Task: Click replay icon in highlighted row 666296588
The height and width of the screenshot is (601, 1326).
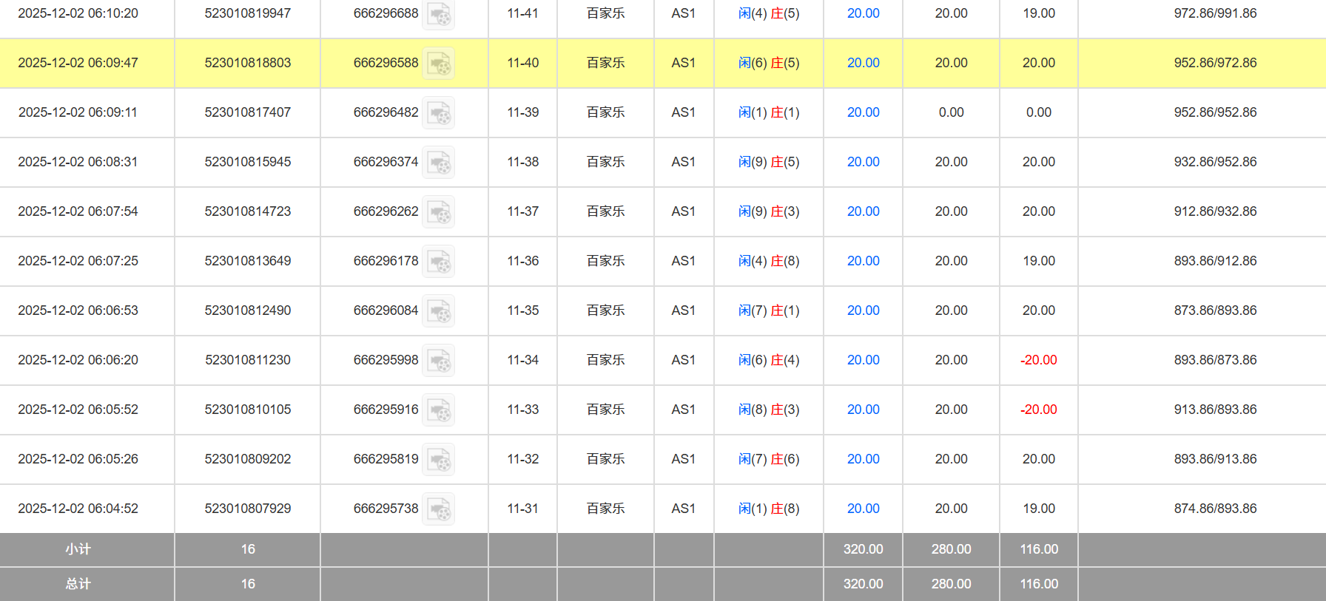Action: coord(439,64)
